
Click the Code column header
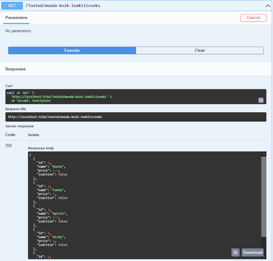[10, 135]
